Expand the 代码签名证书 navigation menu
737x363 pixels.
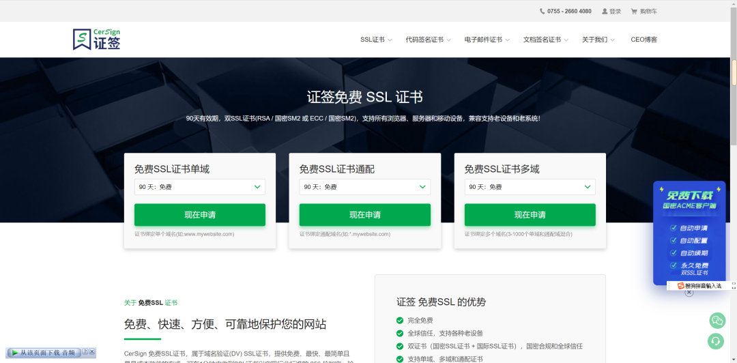click(x=428, y=40)
